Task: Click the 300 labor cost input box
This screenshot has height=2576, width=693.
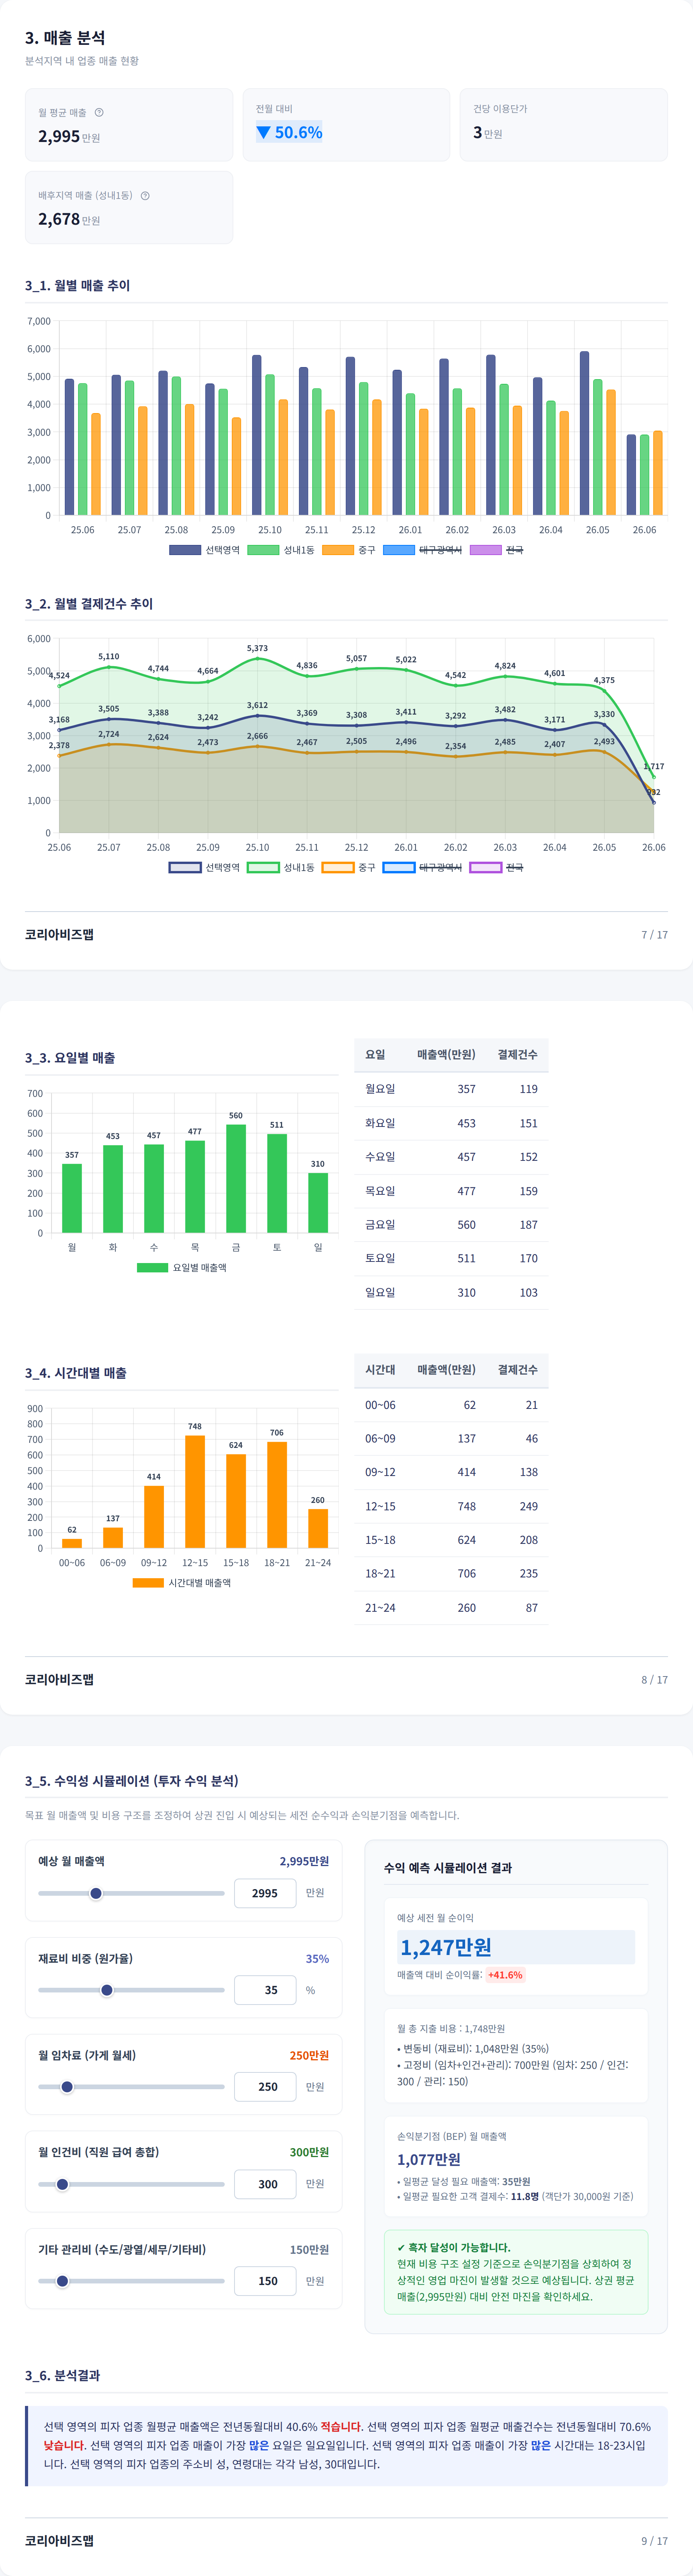Action: tap(265, 2184)
